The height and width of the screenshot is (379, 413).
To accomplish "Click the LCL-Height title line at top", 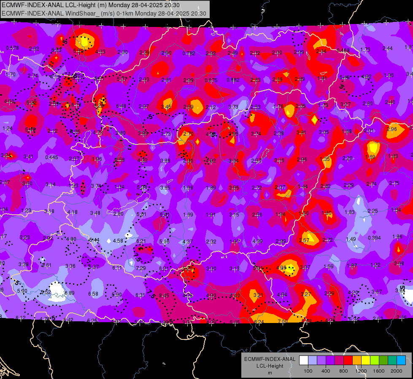I will pos(91,5).
